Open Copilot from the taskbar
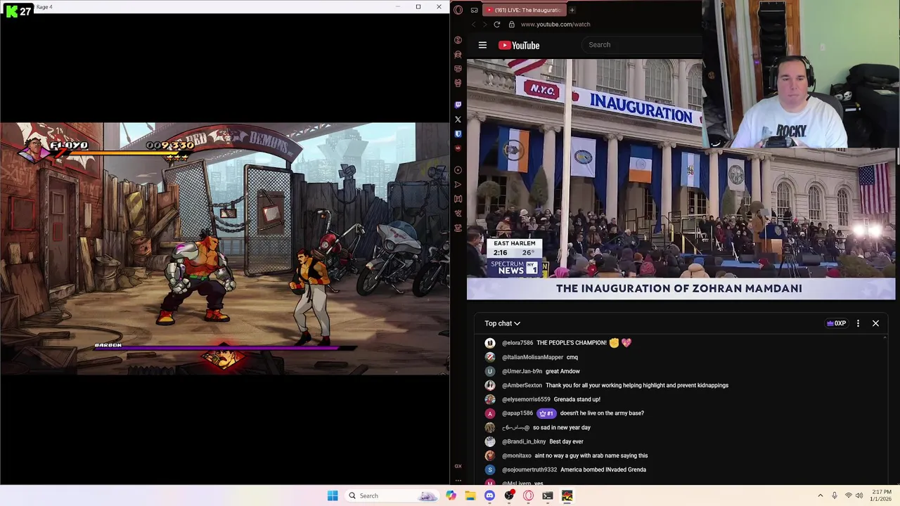Image resolution: width=900 pixels, height=506 pixels. point(451,495)
